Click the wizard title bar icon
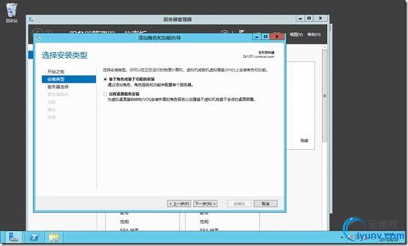 click(x=39, y=38)
